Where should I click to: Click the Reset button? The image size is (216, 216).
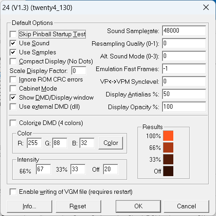tap(79, 206)
